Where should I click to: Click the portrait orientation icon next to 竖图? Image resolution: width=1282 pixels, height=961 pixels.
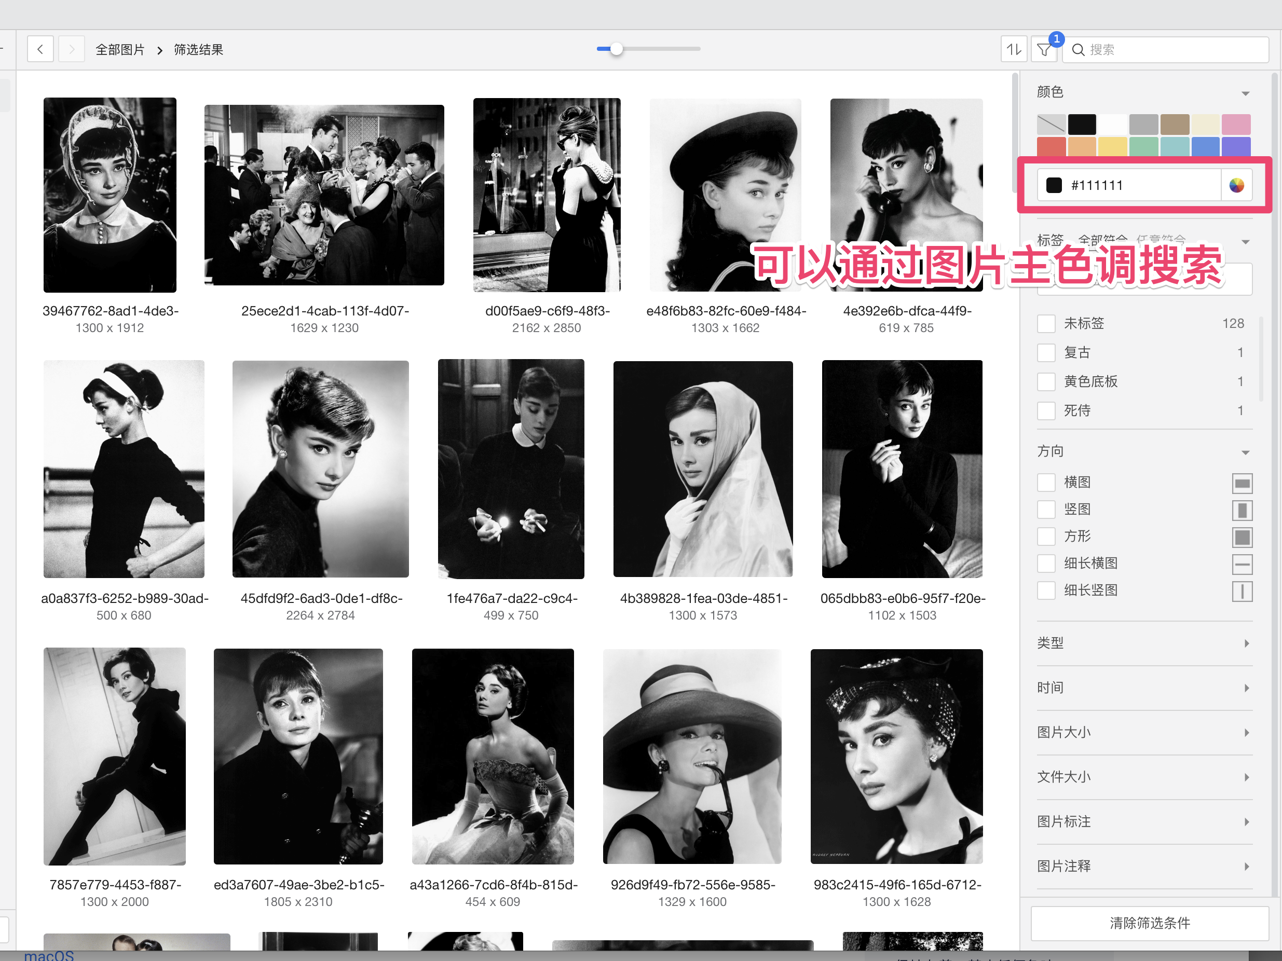(1242, 510)
